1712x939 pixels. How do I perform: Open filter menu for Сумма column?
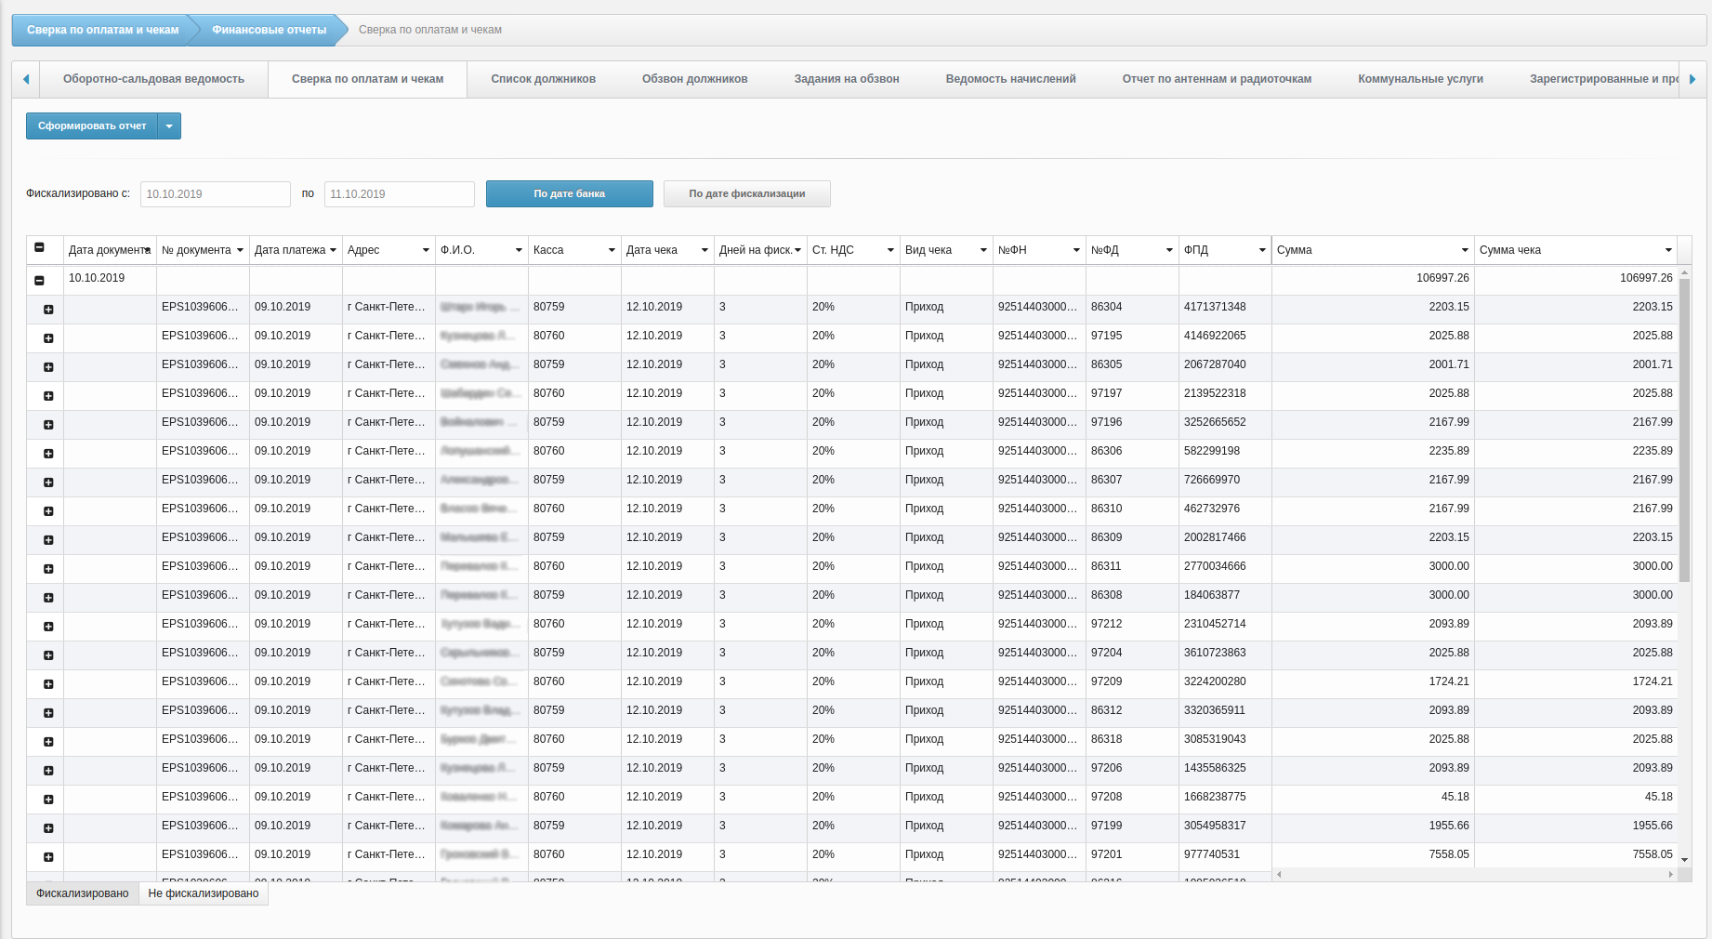[1465, 250]
